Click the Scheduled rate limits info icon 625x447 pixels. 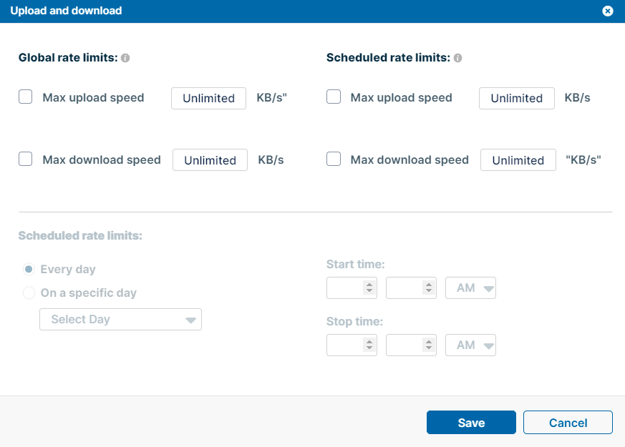[x=457, y=57]
